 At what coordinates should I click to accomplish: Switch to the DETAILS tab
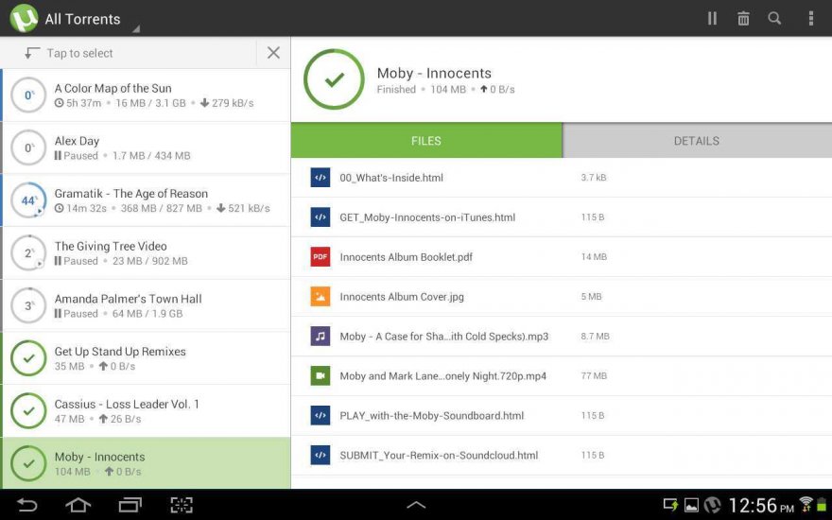pyautogui.click(x=697, y=141)
